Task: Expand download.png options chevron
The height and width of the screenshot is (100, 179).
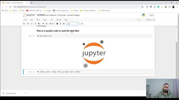Action: tap(25, 93)
